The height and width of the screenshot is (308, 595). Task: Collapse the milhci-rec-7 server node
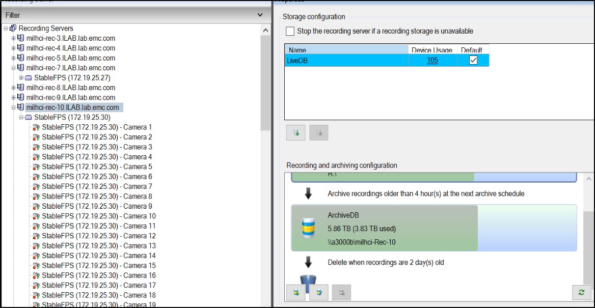13,68
